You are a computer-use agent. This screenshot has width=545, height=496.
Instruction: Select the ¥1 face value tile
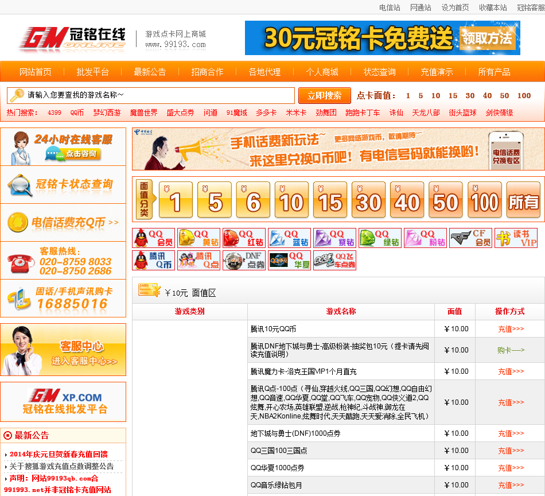(x=176, y=200)
